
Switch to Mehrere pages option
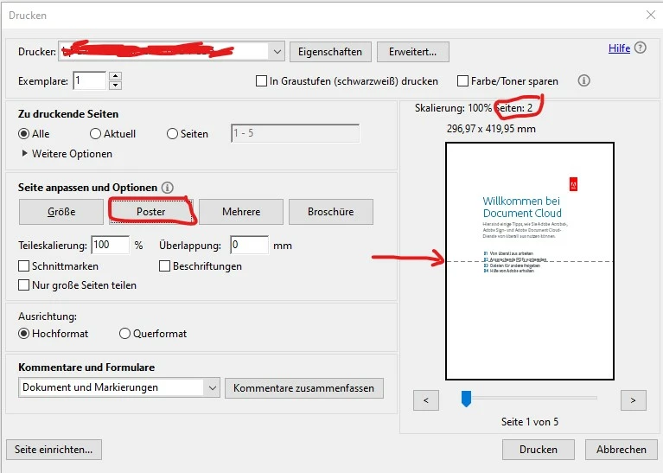pos(241,212)
